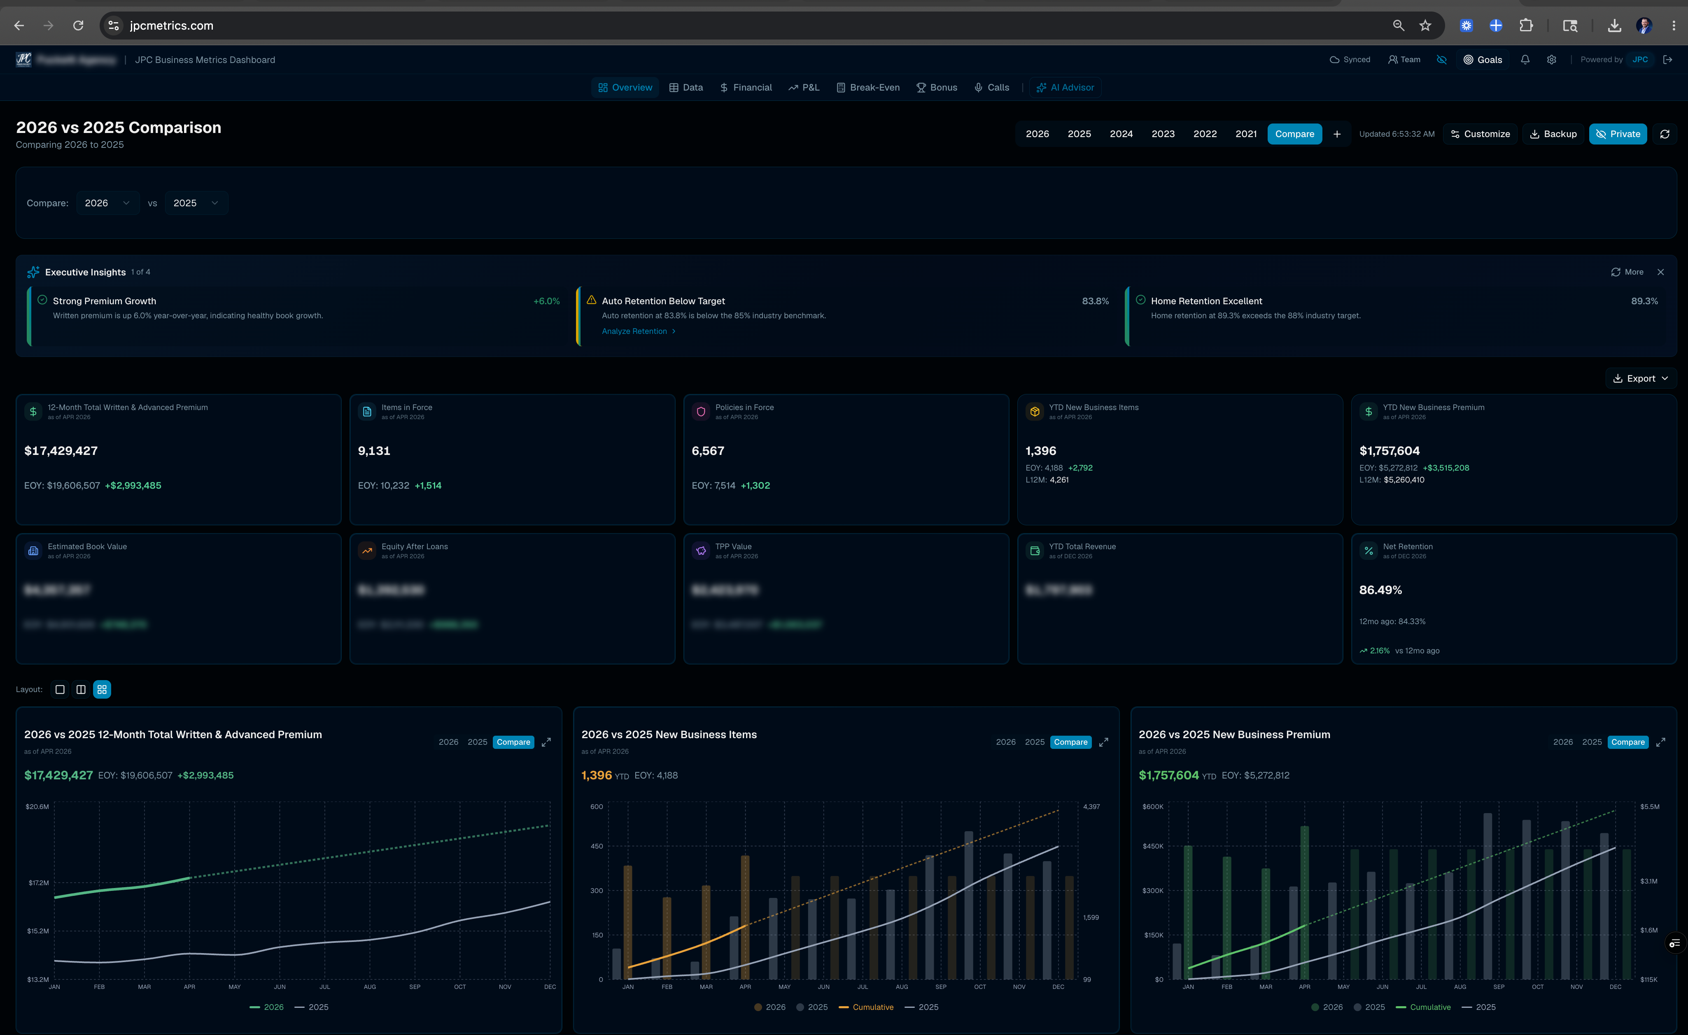This screenshot has height=1035, width=1688.
Task: Open the Calls tab
Action: (991, 88)
